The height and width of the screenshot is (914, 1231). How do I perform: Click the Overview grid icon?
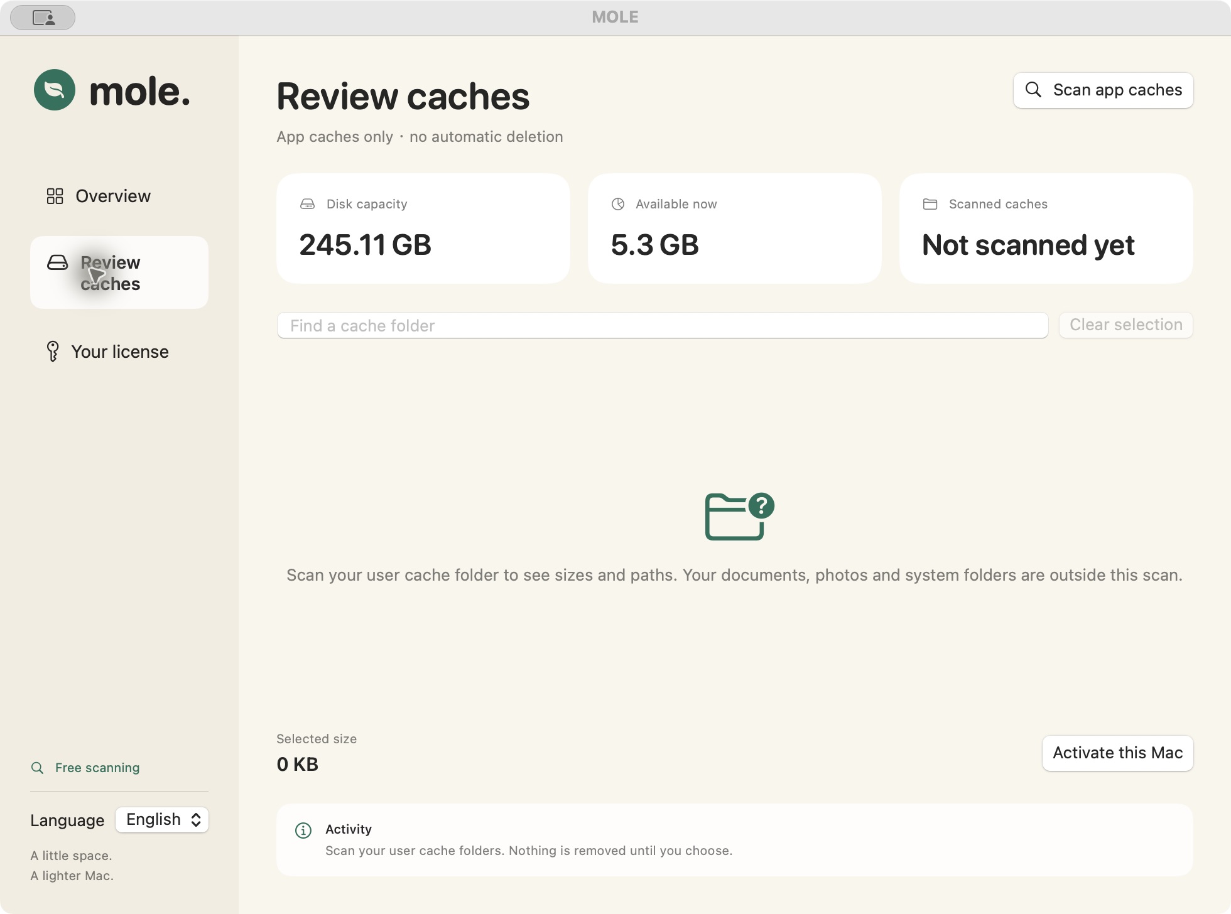[55, 196]
